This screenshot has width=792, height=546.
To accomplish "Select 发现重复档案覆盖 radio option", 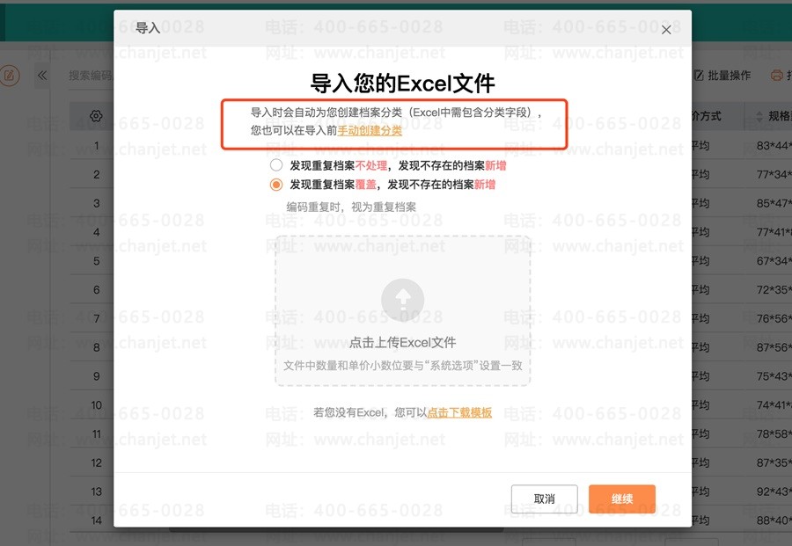I will [275, 185].
